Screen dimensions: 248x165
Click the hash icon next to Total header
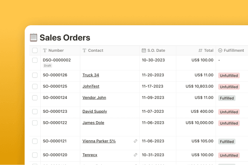(x=200, y=51)
